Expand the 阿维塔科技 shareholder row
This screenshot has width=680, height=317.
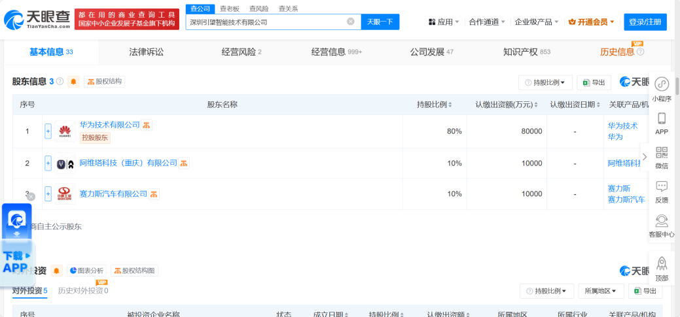point(48,163)
